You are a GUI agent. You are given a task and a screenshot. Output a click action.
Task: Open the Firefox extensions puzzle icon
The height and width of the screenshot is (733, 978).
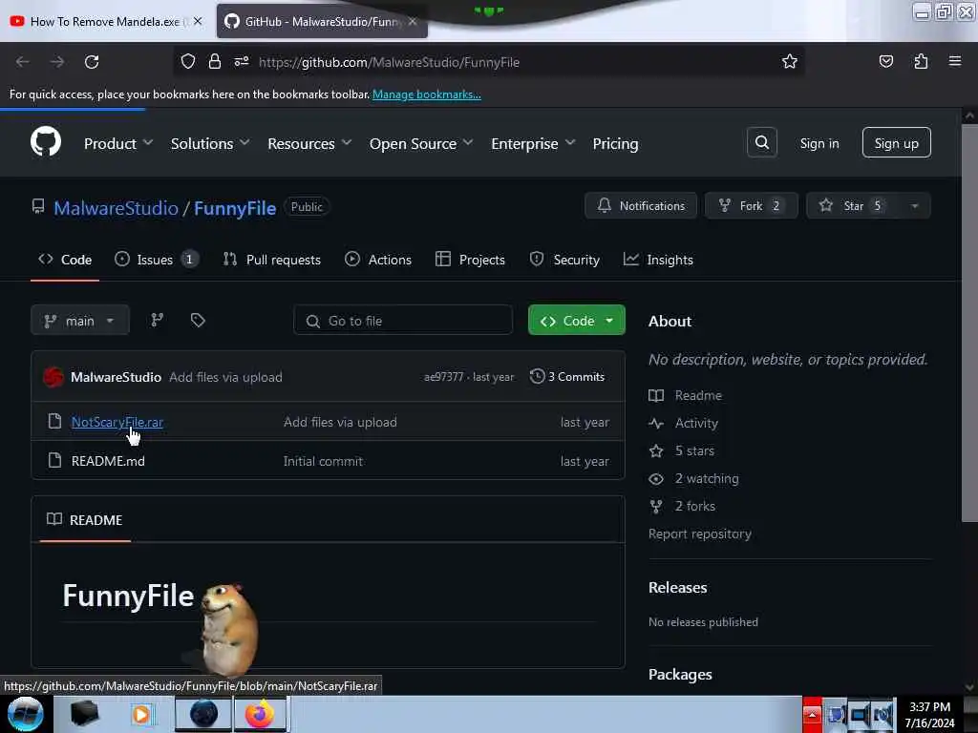tap(921, 61)
